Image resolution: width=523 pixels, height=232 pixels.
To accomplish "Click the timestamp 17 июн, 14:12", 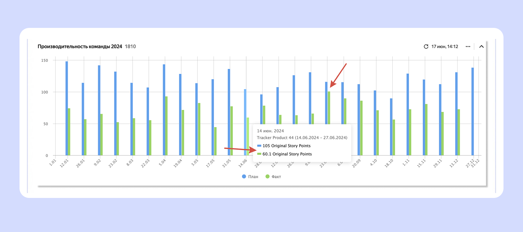I will (445, 46).
